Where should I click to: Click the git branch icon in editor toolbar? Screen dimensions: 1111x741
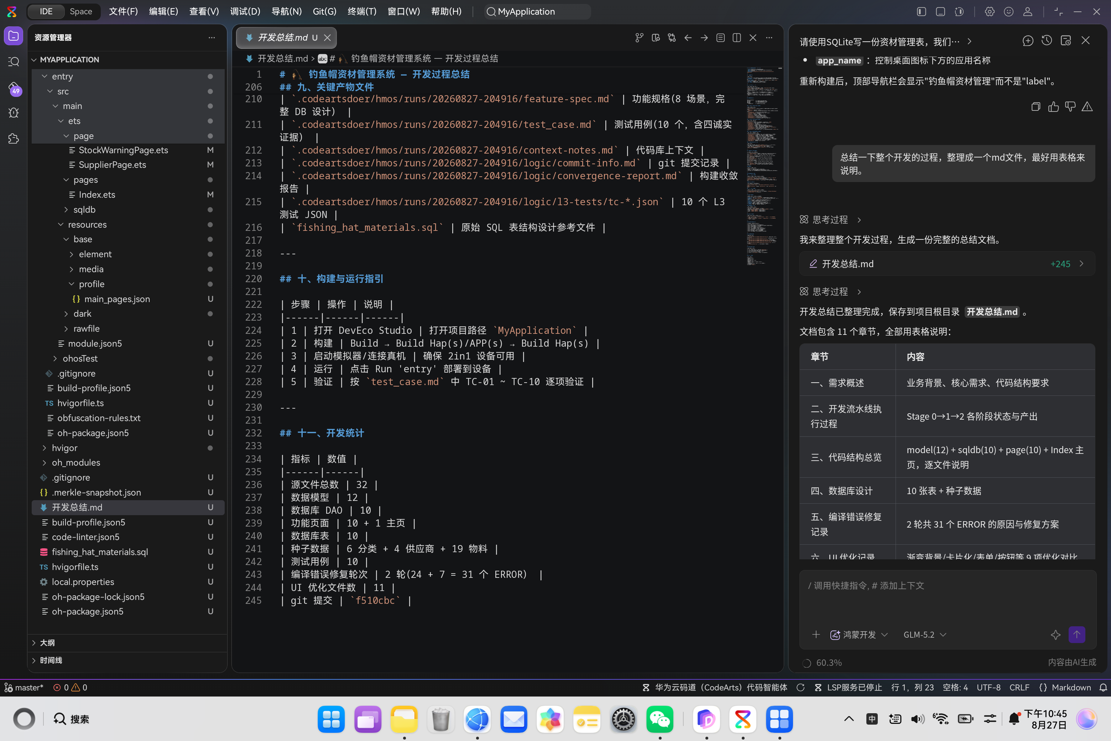[x=639, y=38]
